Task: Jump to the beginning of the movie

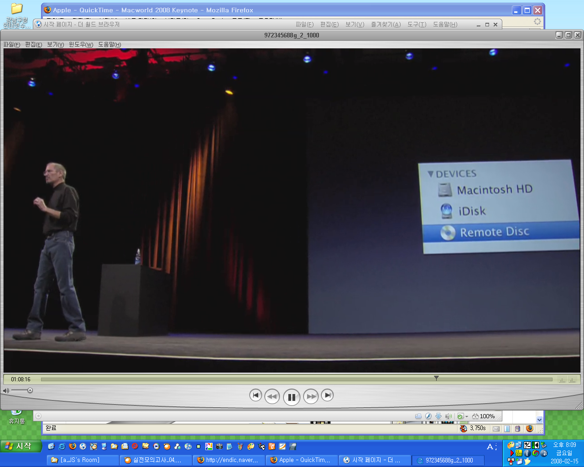Action: click(255, 395)
